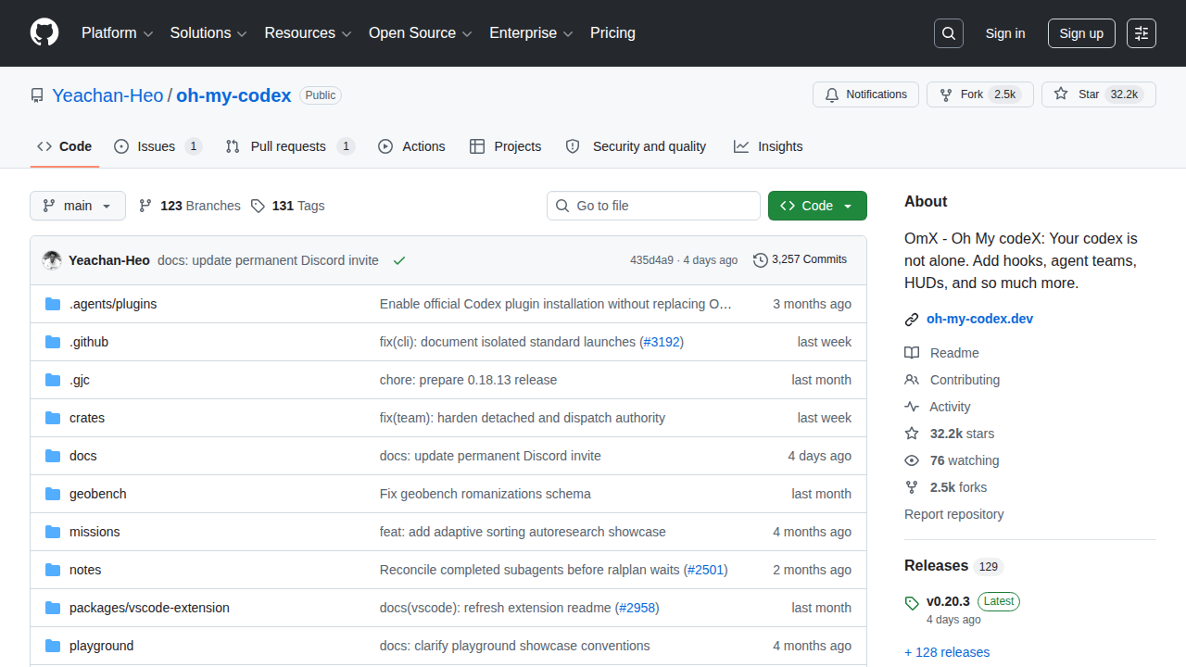Open the docs folder
Image resolution: width=1186 pixels, height=667 pixels.
(83, 456)
